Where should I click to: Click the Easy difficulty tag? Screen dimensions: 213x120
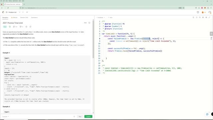[5, 27]
